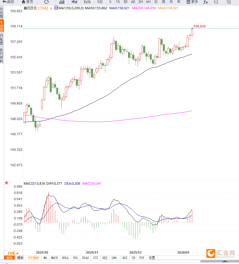Click the MACD panel sun settings icon

point(7,183)
